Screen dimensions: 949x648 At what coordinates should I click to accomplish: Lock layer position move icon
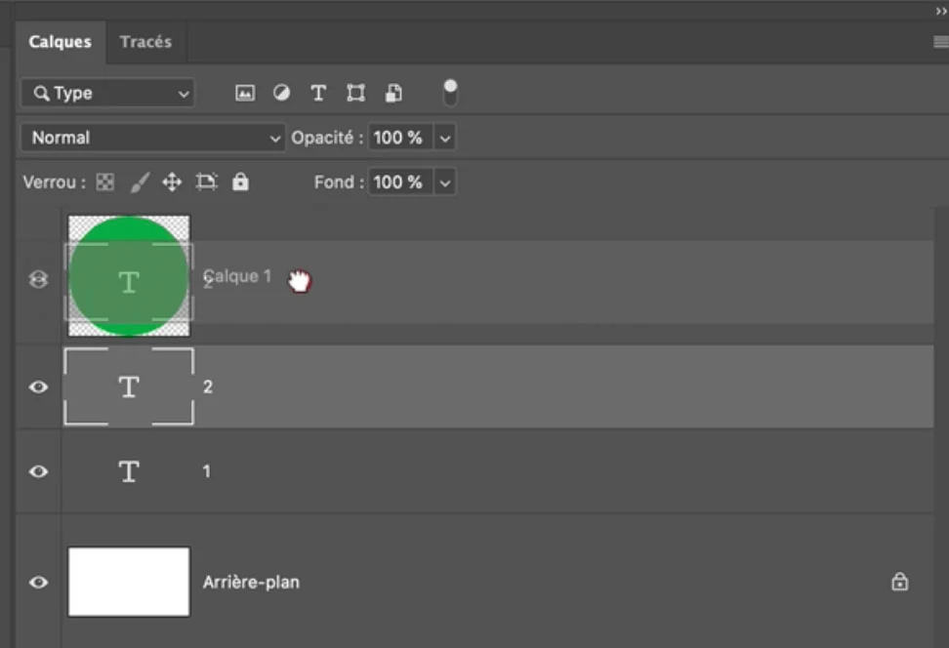173,182
